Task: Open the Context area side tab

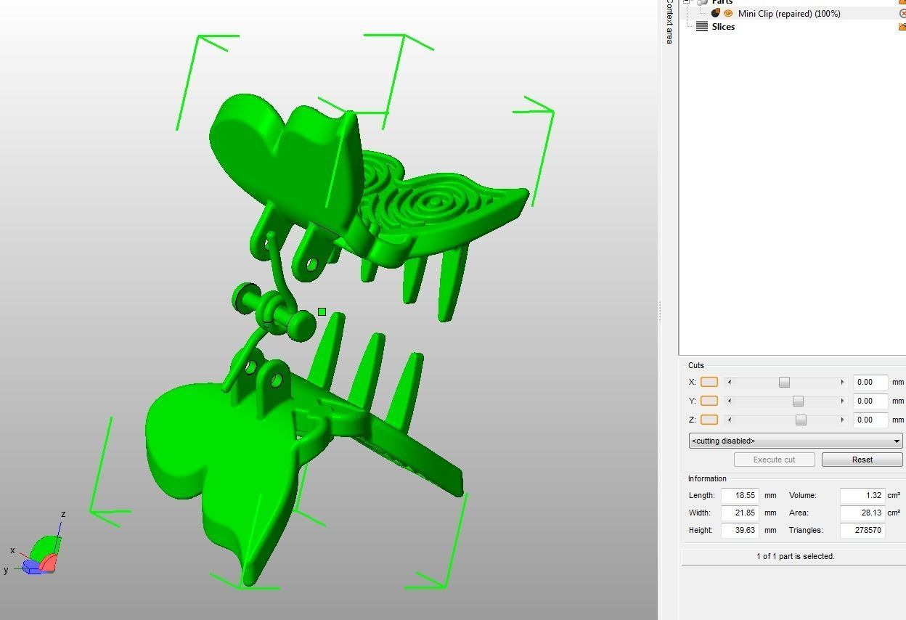Action: pyautogui.click(x=669, y=22)
